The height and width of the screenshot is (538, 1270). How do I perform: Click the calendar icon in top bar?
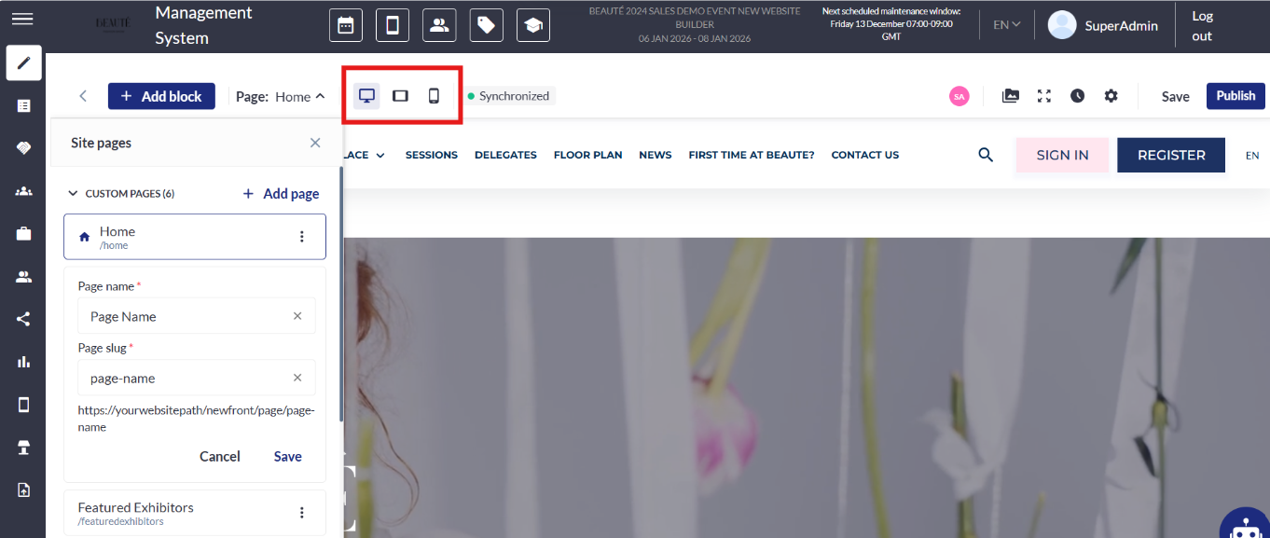tap(346, 25)
